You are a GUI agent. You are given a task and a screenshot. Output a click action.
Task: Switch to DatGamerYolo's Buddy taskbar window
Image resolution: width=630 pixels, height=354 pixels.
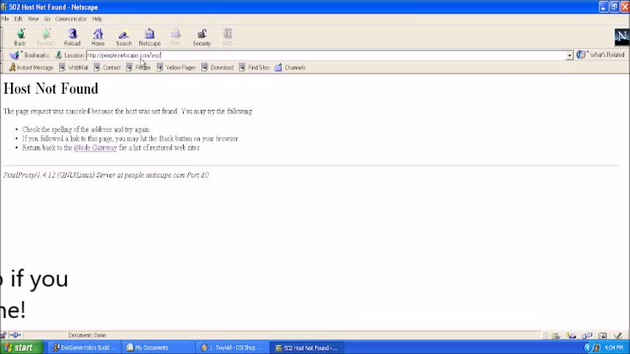(x=84, y=347)
